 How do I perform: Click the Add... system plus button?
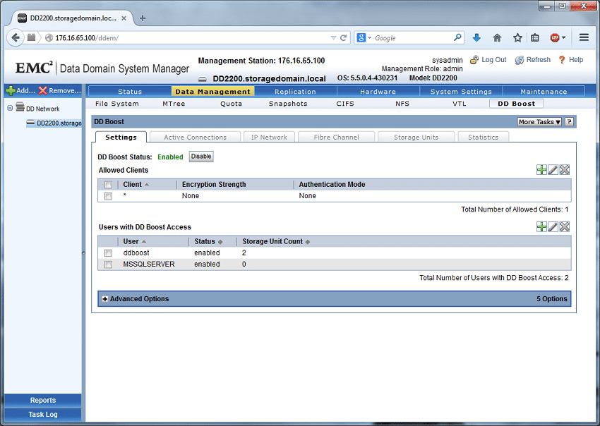click(x=20, y=90)
